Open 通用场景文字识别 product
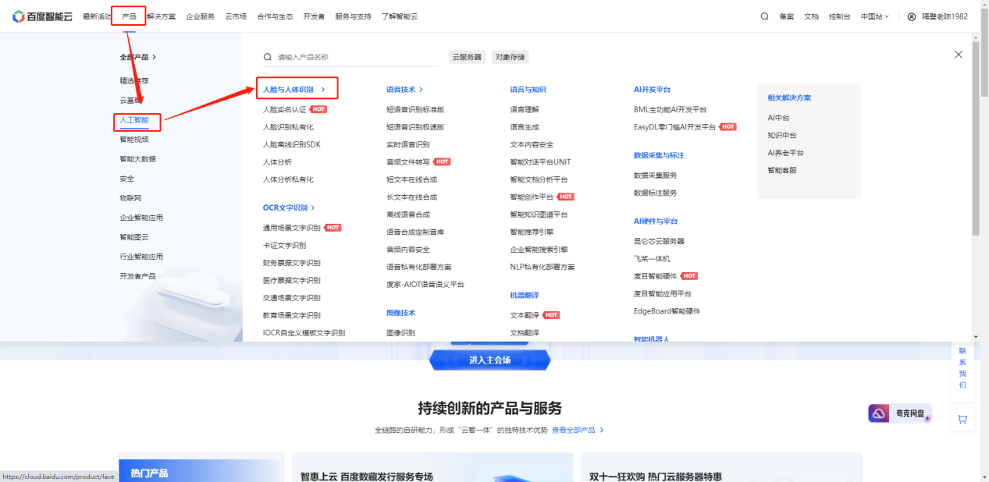This screenshot has height=482, width=989. (x=292, y=228)
